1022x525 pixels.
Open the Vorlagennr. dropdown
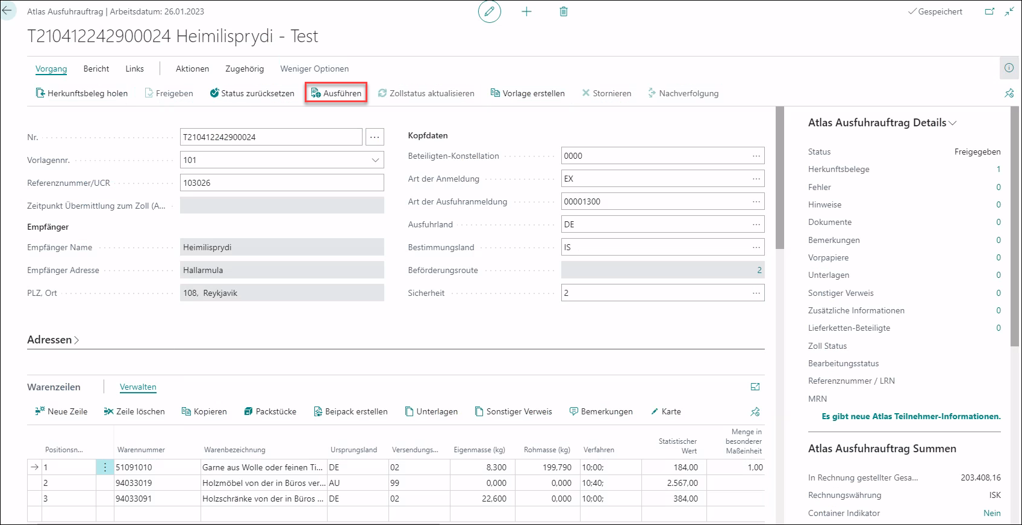click(375, 160)
